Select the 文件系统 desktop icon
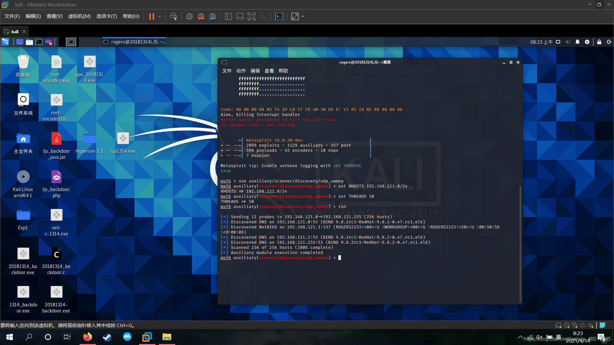This screenshot has width=614, height=345. click(23, 104)
